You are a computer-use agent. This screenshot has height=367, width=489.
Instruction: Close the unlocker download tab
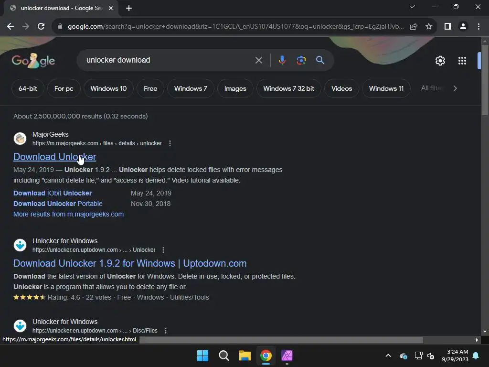coord(111,8)
